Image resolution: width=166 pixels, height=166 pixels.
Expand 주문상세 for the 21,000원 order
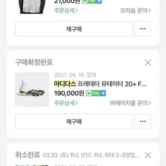66,11
